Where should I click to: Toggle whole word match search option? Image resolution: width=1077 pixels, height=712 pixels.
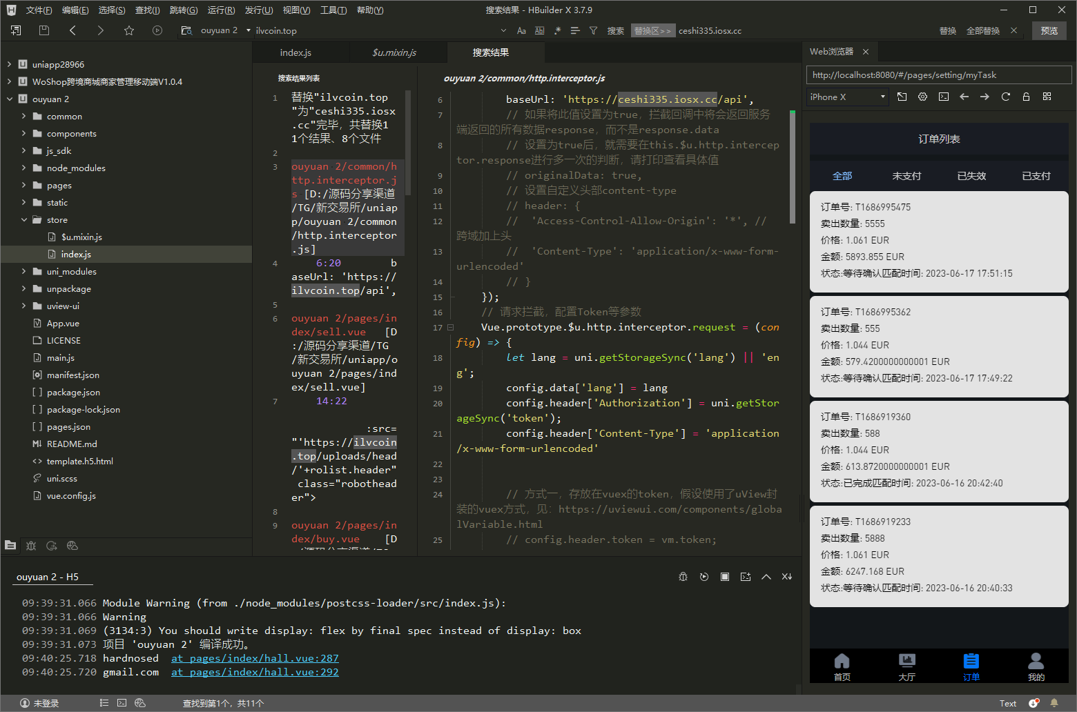[x=539, y=30]
